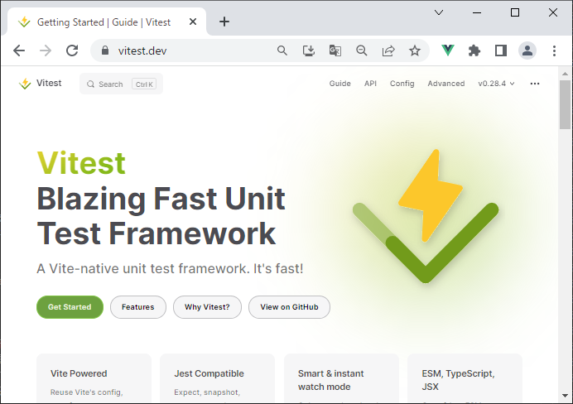Click the 'Test Framework' heading line
The height and width of the screenshot is (404, 573).
tap(156, 233)
